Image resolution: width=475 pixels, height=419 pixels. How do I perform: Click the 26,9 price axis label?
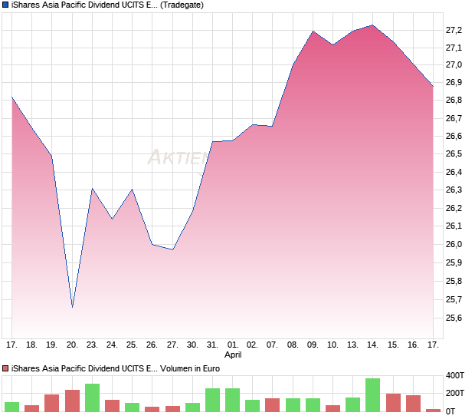(454, 82)
